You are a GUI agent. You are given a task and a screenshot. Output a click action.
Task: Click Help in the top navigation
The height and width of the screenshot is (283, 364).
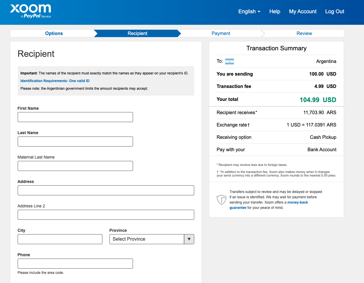(275, 11)
